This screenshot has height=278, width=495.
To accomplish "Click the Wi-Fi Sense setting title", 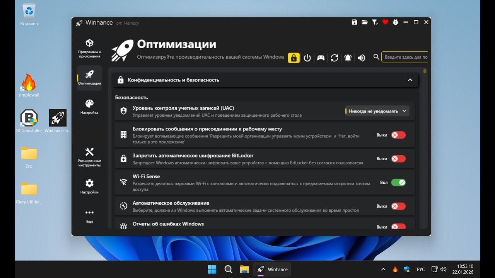I will pyautogui.click(x=146, y=176).
